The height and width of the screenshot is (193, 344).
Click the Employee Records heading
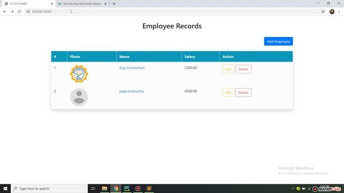tap(172, 26)
